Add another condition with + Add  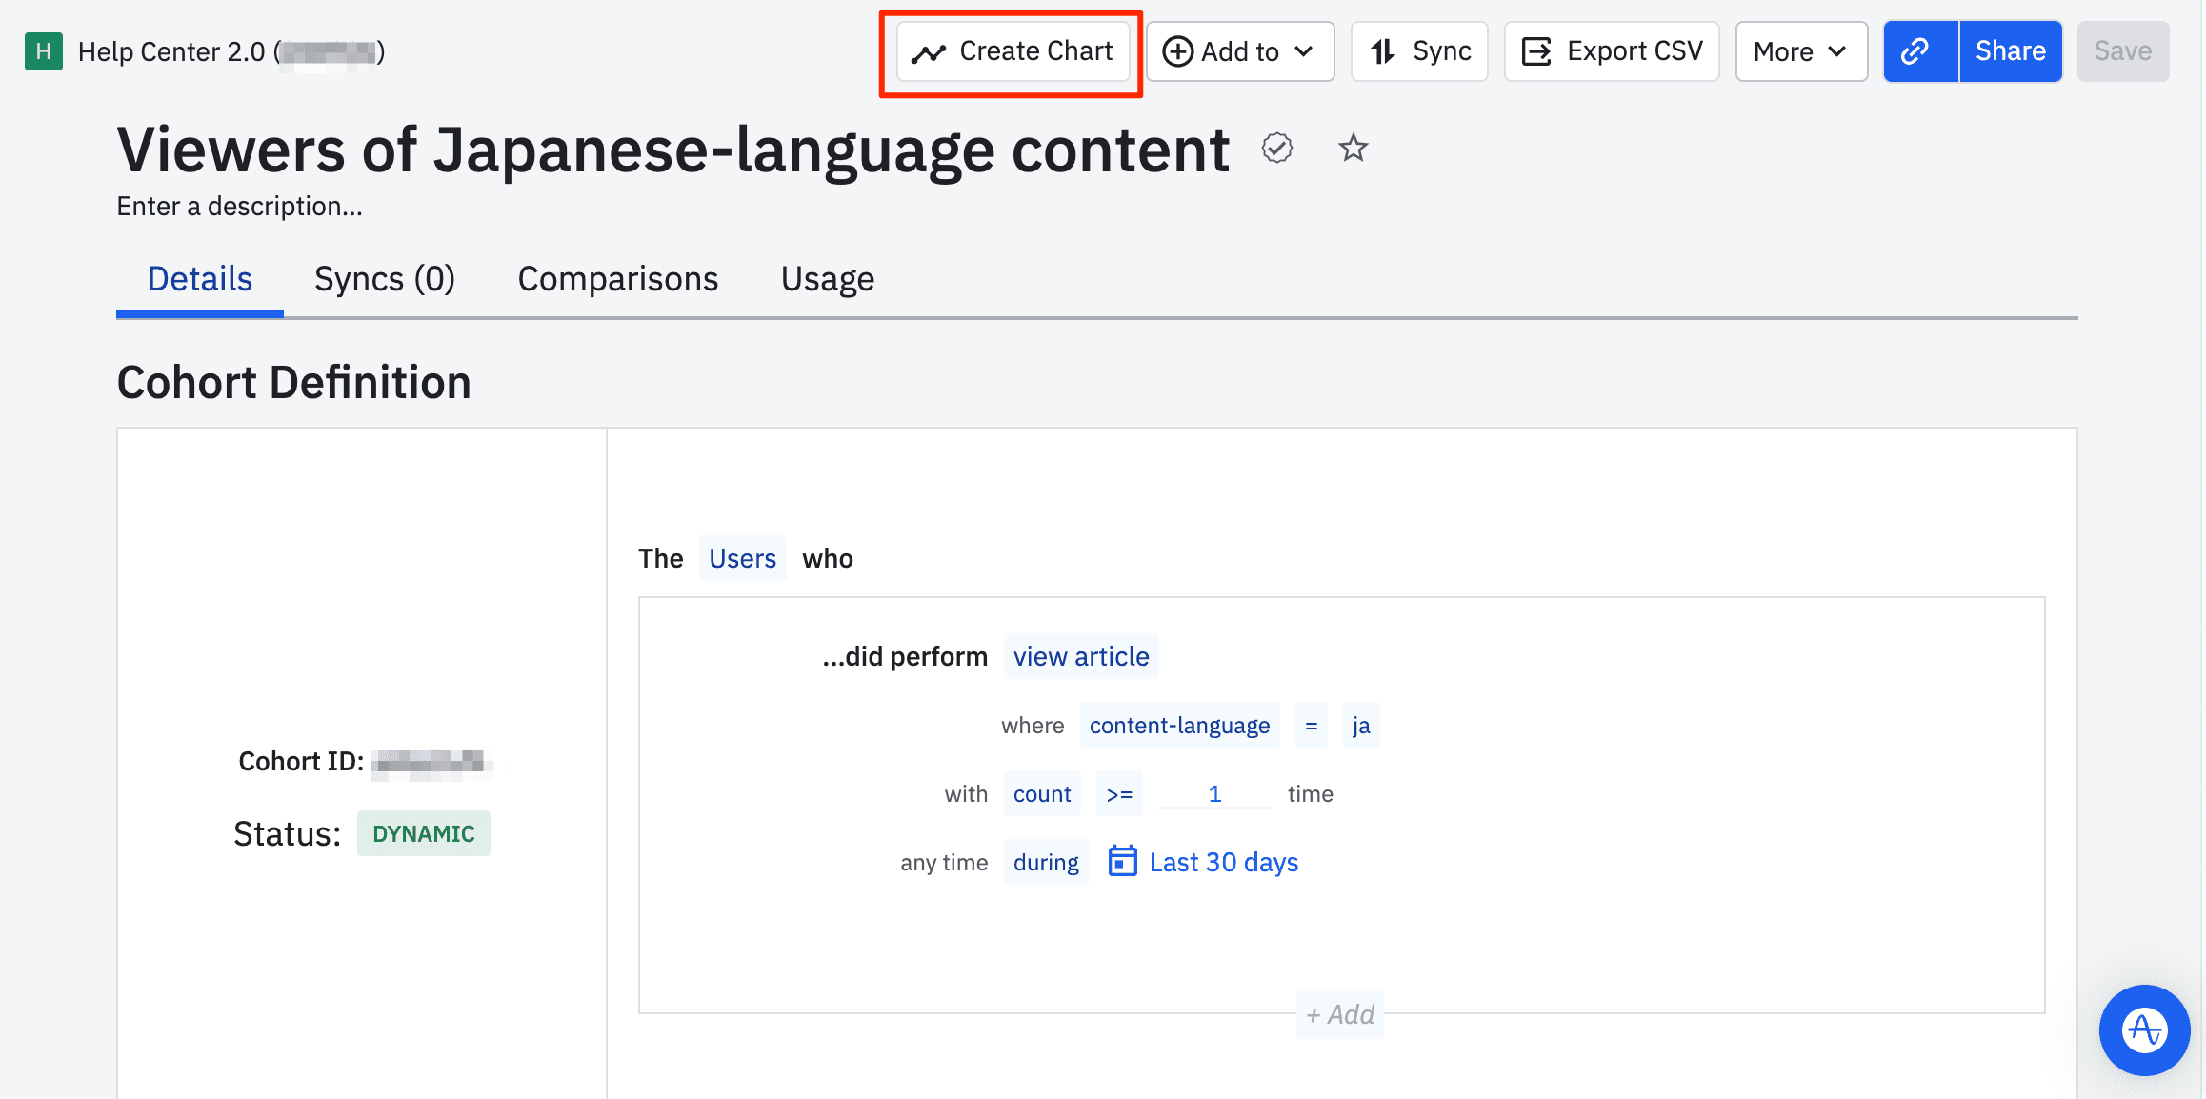coord(1339,1014)
